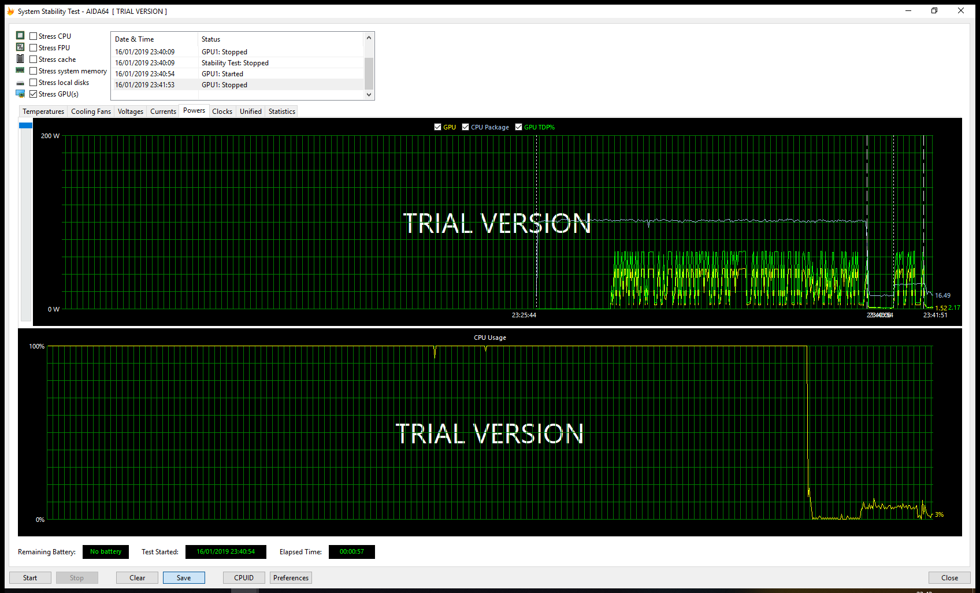This screenshot has height=593, width=980.
Task: Click the log list scrollbar thumb
Action: (x=369, y=73)
